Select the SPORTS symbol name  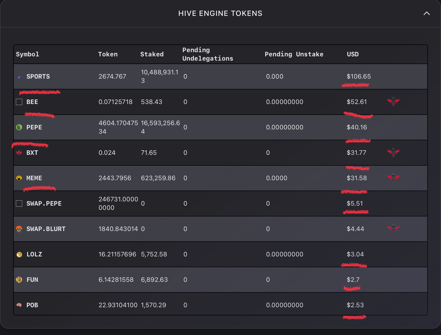coord(38,76)
